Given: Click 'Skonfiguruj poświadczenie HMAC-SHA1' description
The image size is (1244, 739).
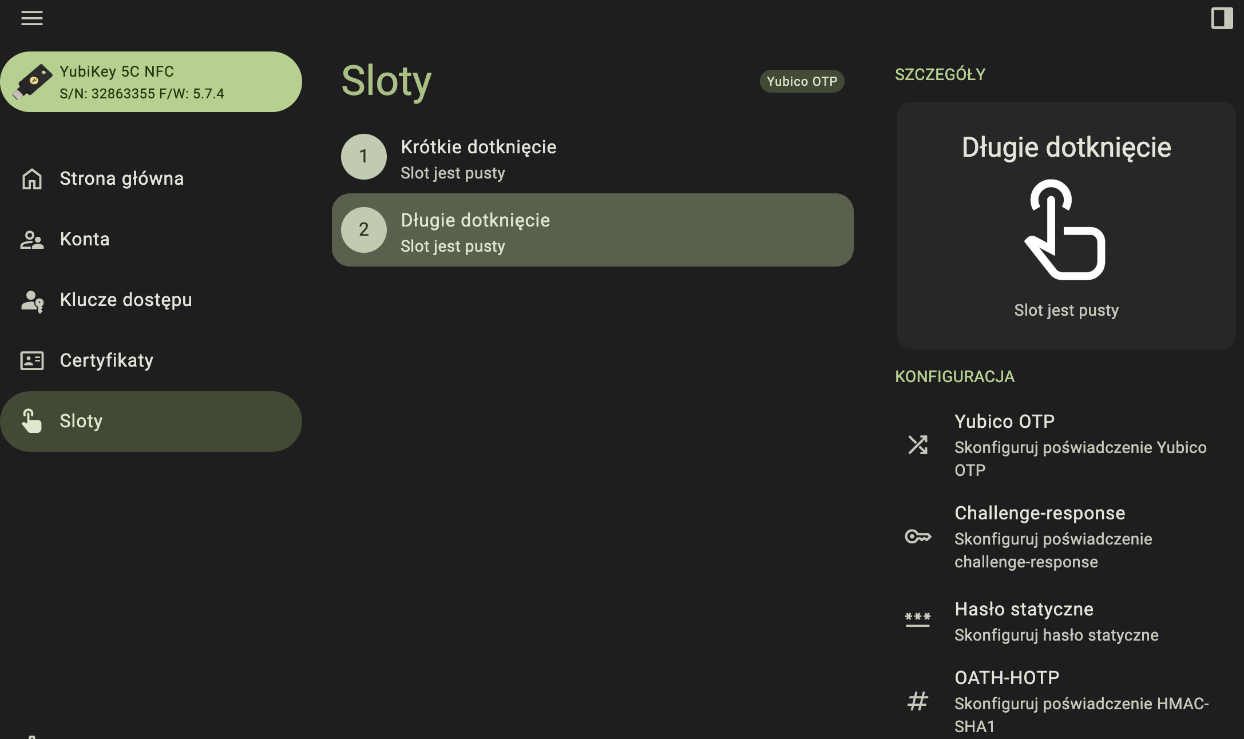Looking at the screenshot, I should 1081,715.
